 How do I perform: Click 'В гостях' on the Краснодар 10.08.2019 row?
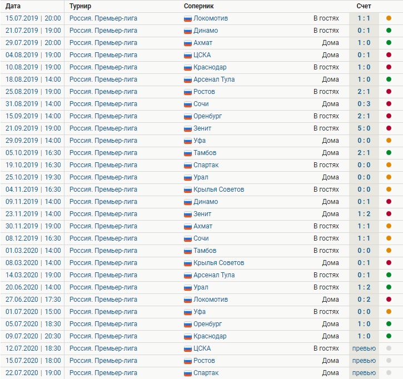pos(326,67)
